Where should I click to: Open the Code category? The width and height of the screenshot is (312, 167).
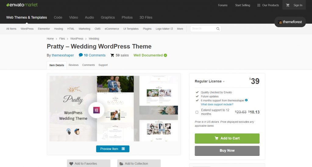coord(58,17)
